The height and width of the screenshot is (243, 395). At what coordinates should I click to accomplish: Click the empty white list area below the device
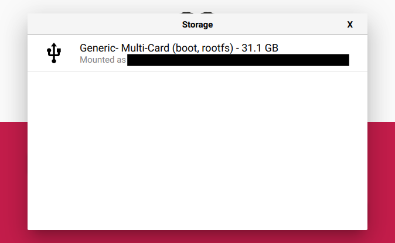[x=197, y=150]
